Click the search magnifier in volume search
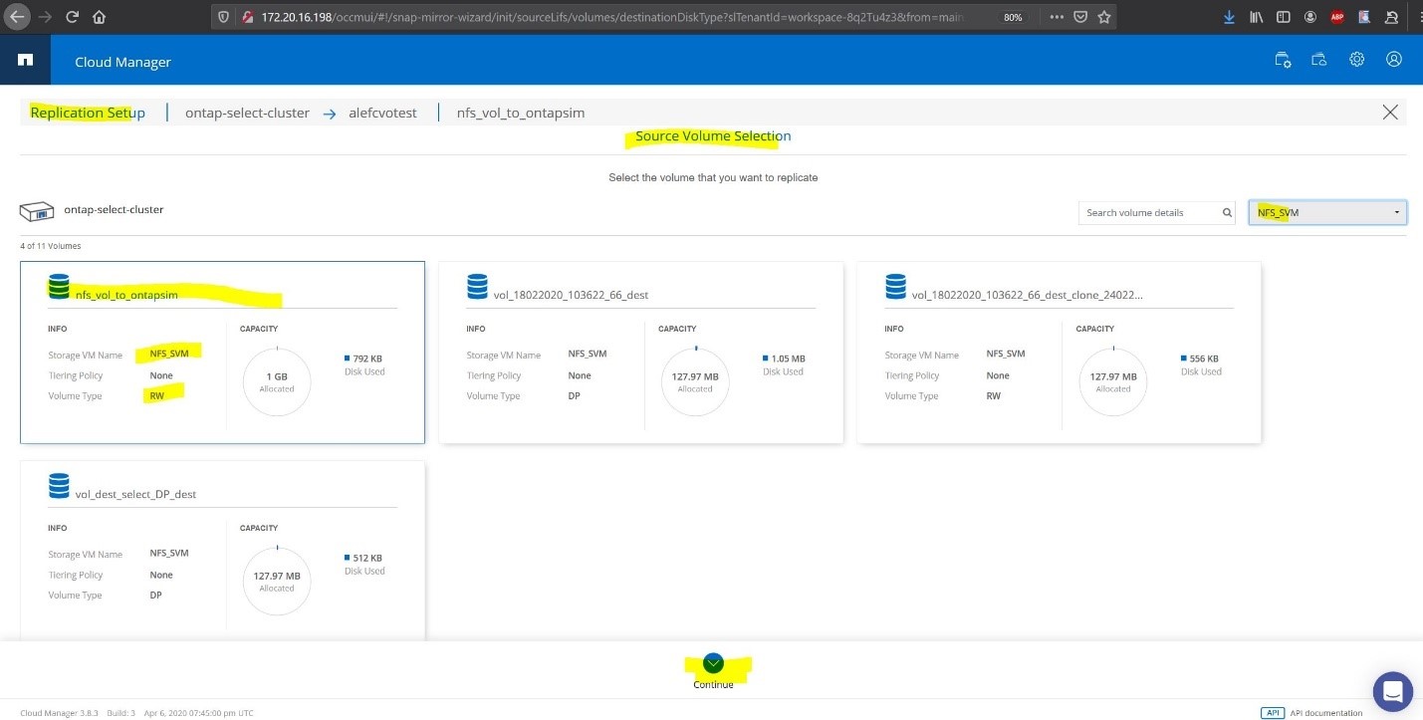Screen dimensions: 1423x720 point(1228,212)
